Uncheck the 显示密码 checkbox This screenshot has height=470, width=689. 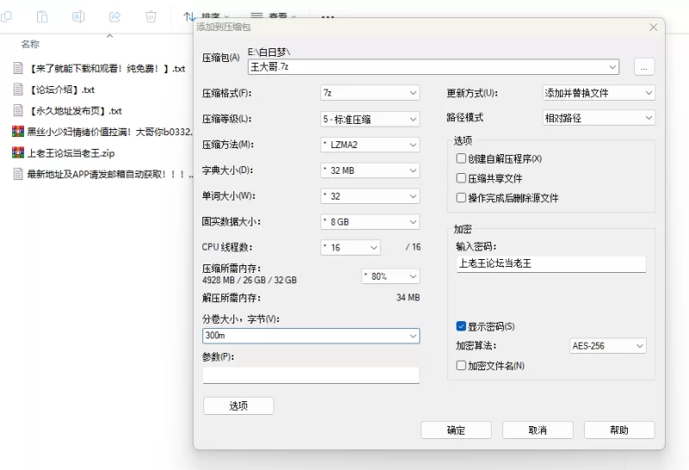462,326
